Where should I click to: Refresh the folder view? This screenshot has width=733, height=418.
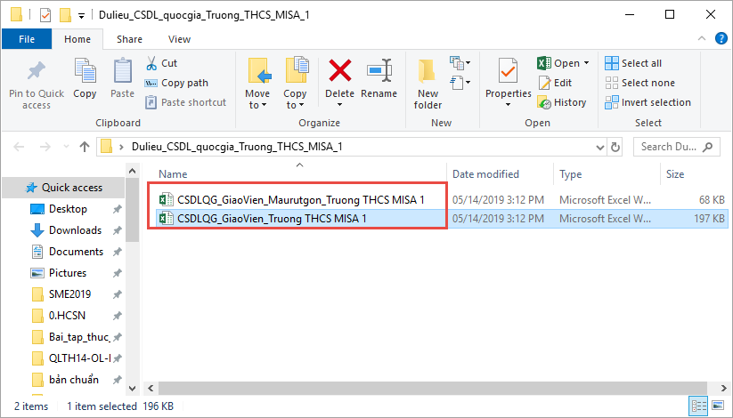tap(615, 148)
